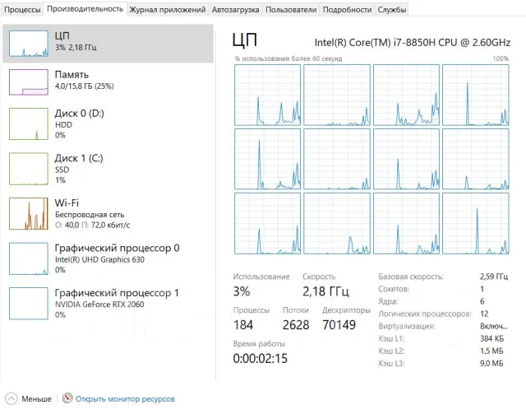Click the Диск 0 (D:) label
Image resolution: width=526 pixels, height=414 pixels.
tap(80, 114)
